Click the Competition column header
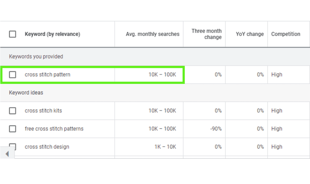 [x=286, y=34]
